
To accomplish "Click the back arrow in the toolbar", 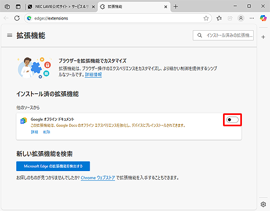I will 6,18.
